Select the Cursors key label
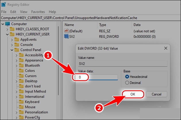The width and height of the screenshot is (181, 120). [31, 76]
